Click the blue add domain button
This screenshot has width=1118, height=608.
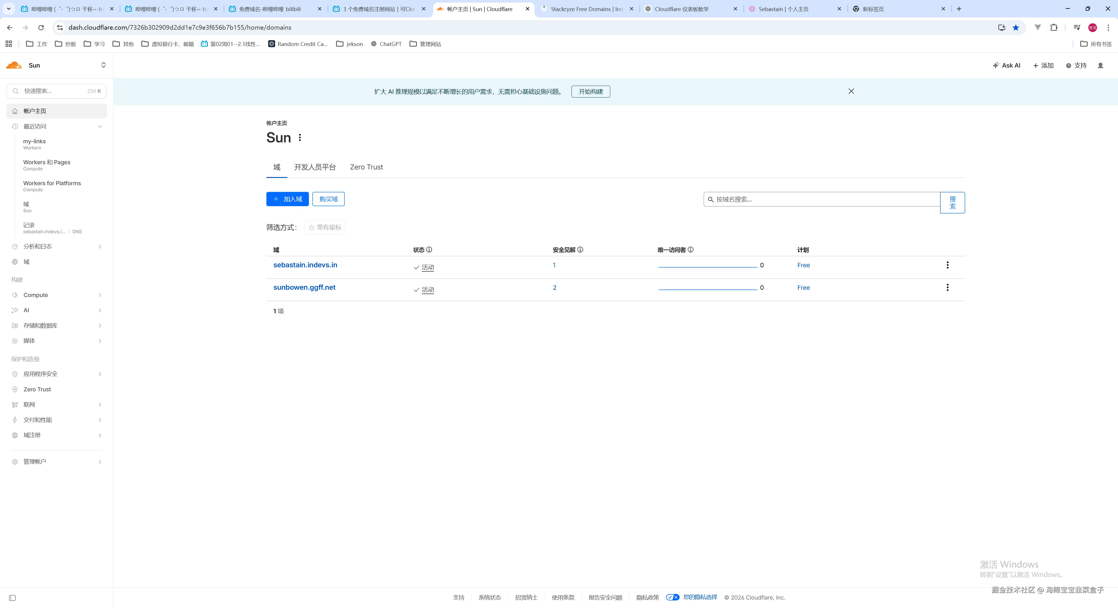click(x=287, y=199)
